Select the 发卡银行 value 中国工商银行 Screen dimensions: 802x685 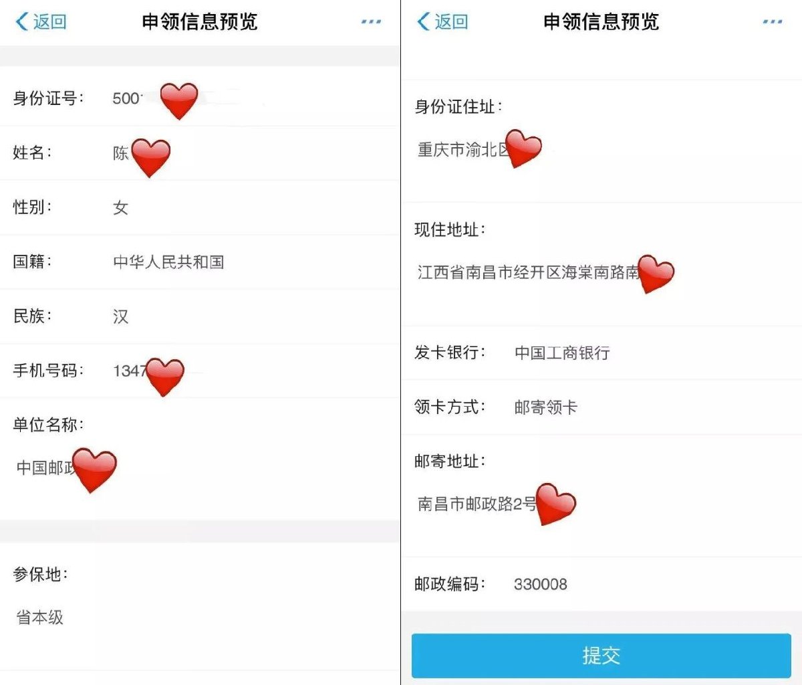click(x=562, y=353)
